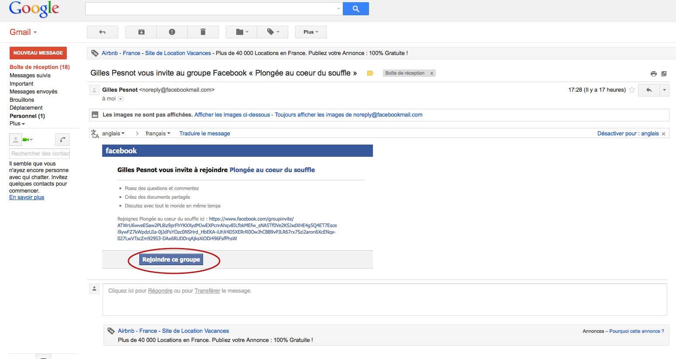
Task: Click the blue search magnifier button
Action: coord(355,9)
